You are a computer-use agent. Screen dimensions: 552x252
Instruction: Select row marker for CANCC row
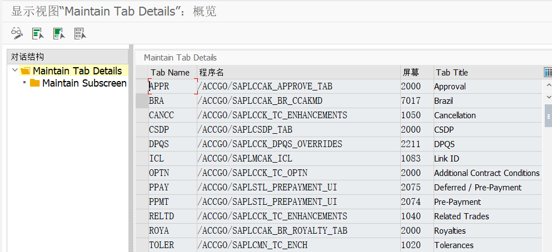click(142, 115)
